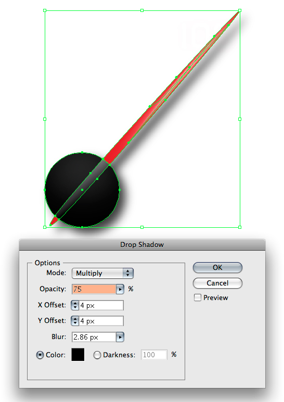284x402 pixels.
Task: Click the left-middle bounding box handle
Action: point(45,119)
